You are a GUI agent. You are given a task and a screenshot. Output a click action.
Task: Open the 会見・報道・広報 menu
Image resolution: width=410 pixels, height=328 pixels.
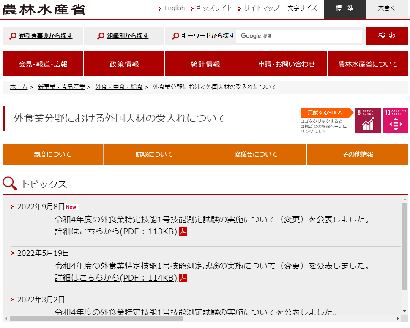click(43, 64)
